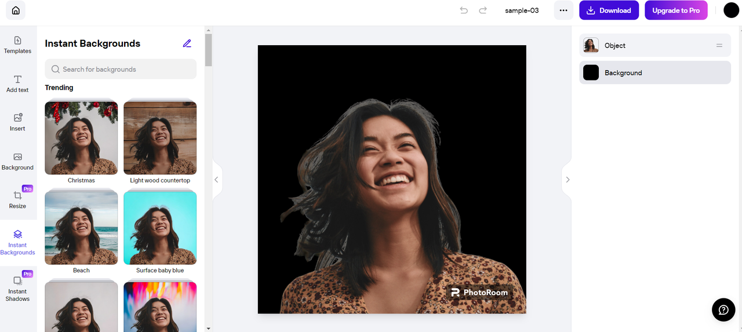Click the black Background color swatch

tap(591, 72)
